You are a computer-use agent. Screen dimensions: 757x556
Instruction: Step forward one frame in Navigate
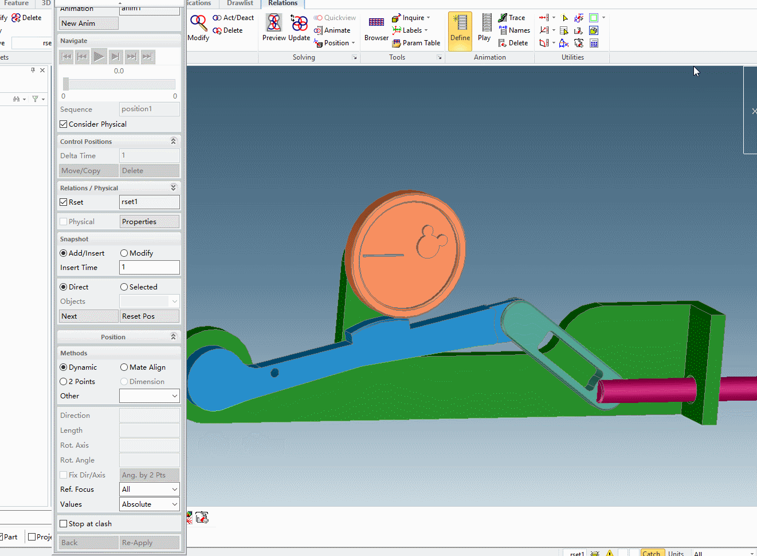pyautogui.click(x=115, y=56)
